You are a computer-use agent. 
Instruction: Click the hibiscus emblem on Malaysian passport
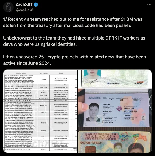pos(119,109)
